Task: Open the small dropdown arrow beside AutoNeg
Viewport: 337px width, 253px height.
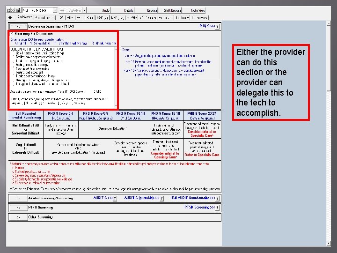Action: tap(84, 10)
